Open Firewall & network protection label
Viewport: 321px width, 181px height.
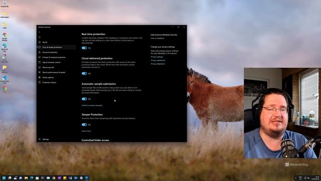pos(54,57)
